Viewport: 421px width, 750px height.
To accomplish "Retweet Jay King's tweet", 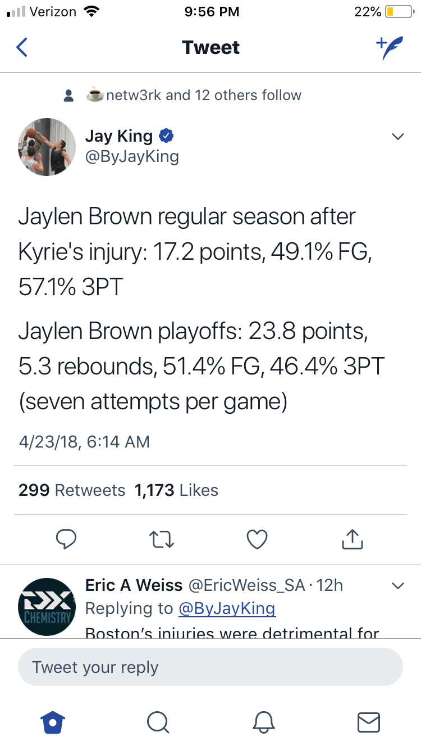I will pos(162,539).
